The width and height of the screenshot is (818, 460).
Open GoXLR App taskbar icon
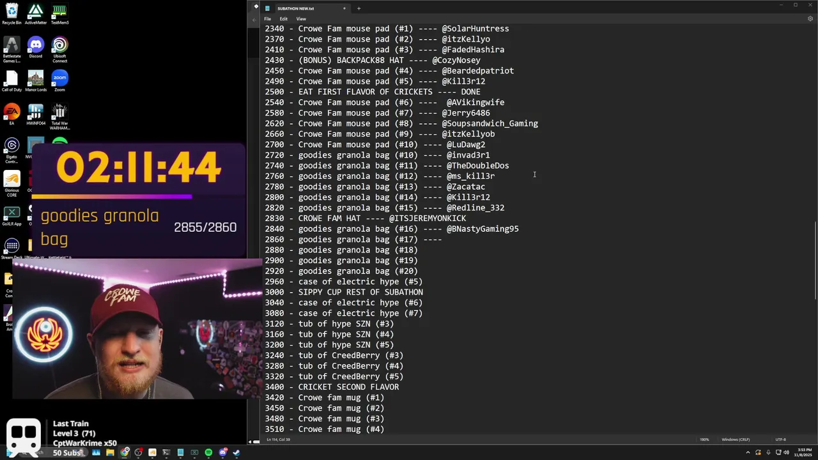click(x=194, y=452)
